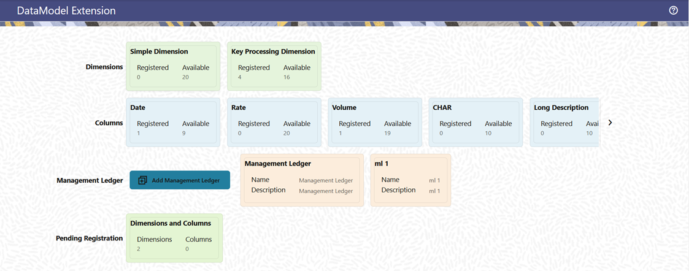Select the Date column card
The width and height of the screenshot is (689, 271).
(x=173, y=122)
